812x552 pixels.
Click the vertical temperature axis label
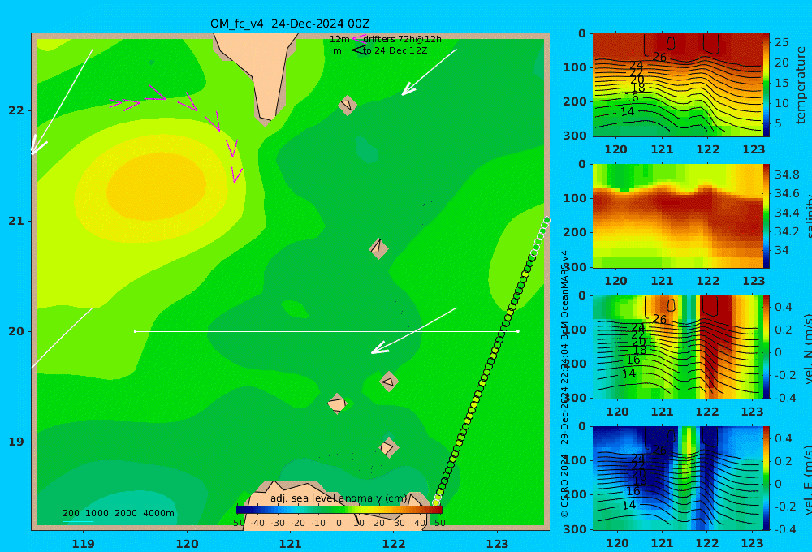801,85
